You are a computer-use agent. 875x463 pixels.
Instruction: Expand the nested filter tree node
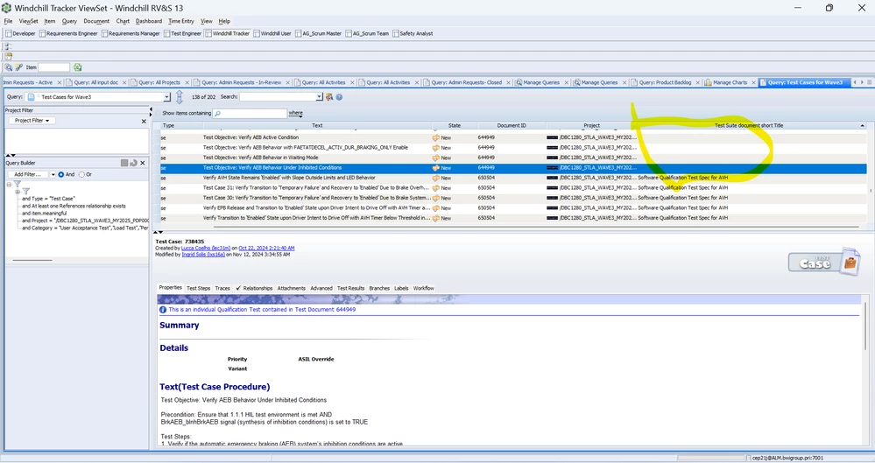point(18,192)
